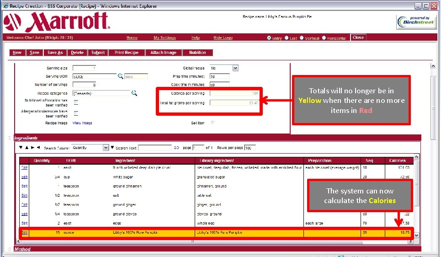Open the Global recipe dropdown

point(235,68)
